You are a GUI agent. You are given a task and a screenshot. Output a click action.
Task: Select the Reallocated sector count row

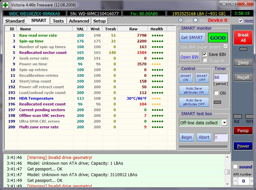pyautogui.click(x=90, y=53)
